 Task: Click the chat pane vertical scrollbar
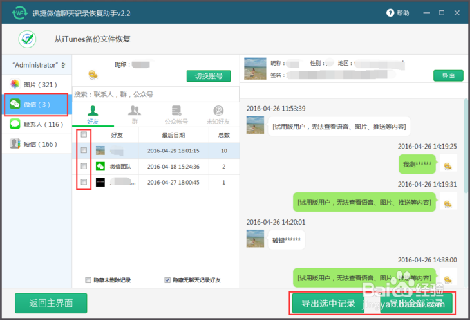click(466, 145)
